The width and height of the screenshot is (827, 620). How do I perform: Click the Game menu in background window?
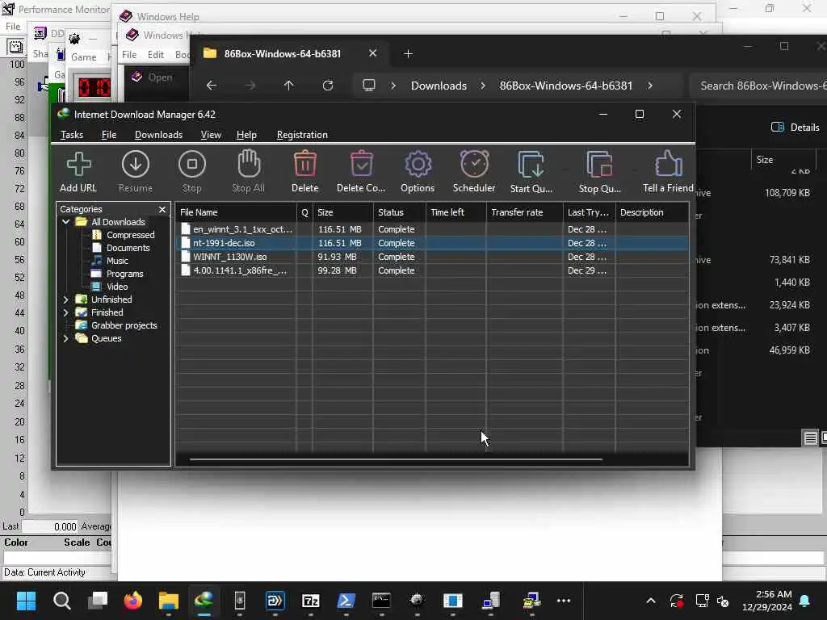click(x=84, y=57)
